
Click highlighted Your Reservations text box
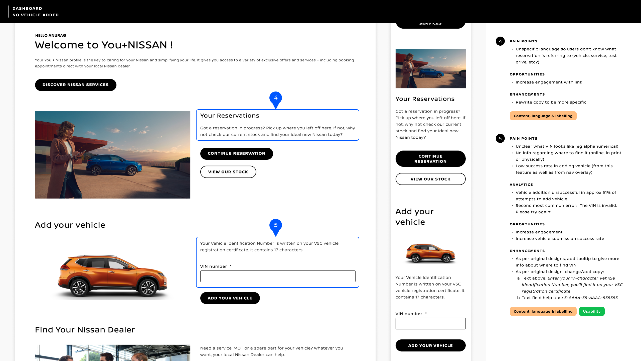tap(278, 125)
